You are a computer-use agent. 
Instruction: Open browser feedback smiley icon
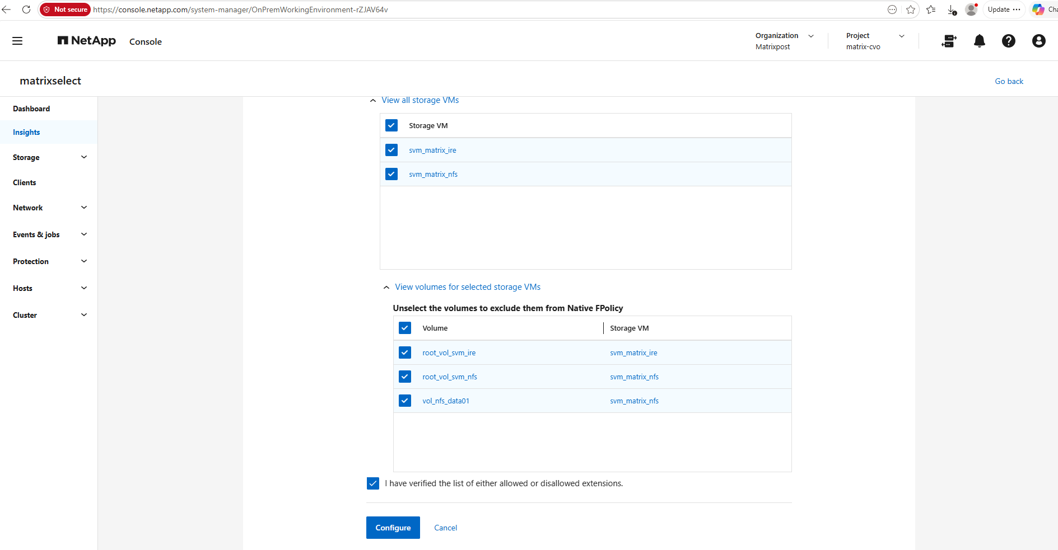tap(892, 10)
